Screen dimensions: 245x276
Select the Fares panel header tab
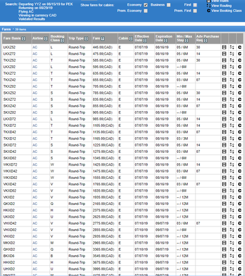point(6,29)
